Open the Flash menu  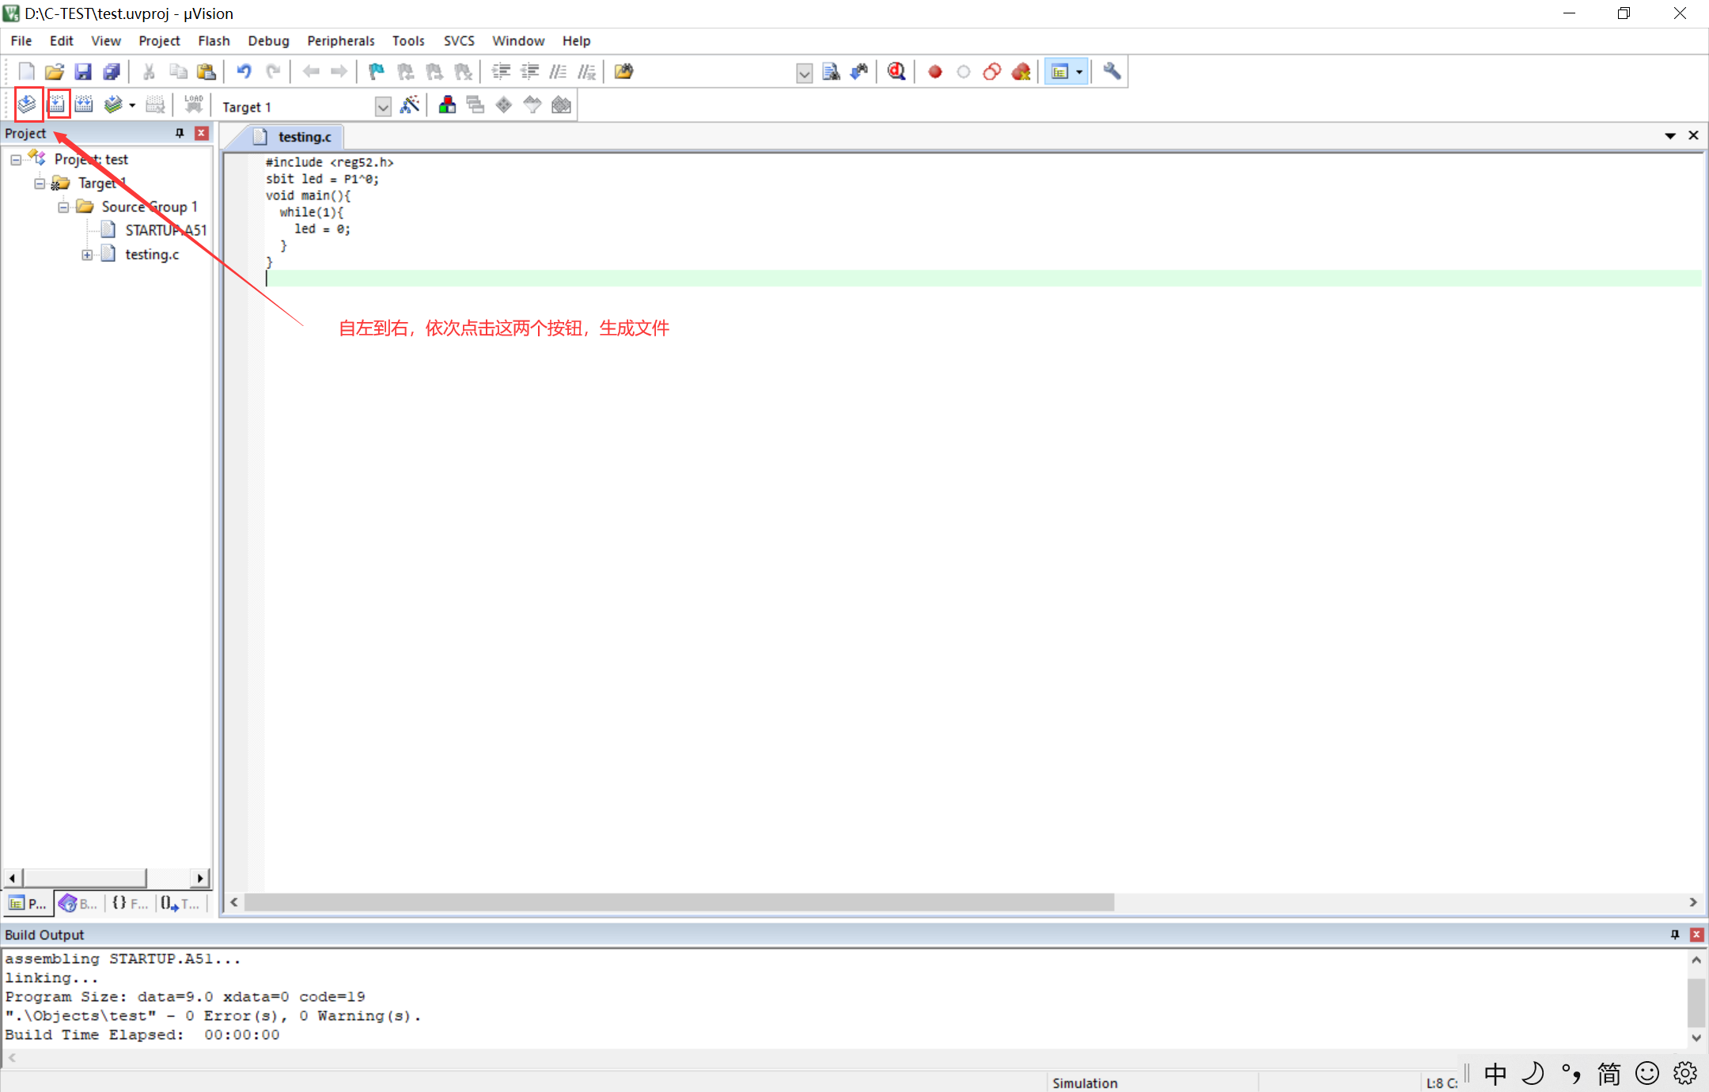pos(213,41)
